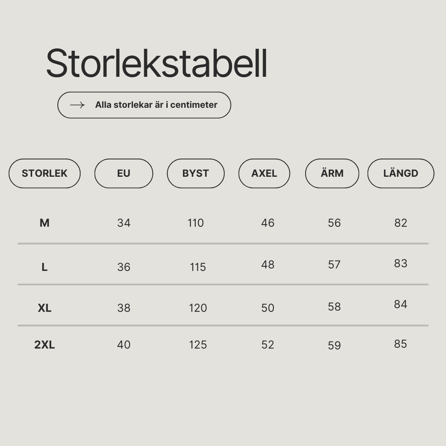
Task: Select the AXEL header pill
Action: click(264, 173)
